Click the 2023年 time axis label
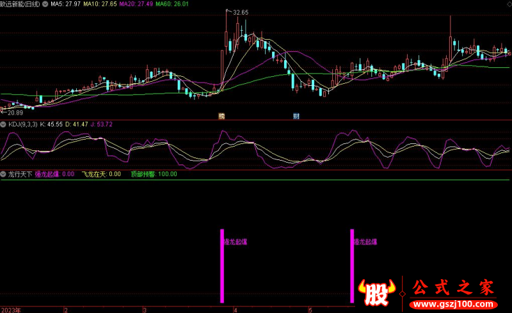Screen dimensions: 512x313 (x=10, y=309)
